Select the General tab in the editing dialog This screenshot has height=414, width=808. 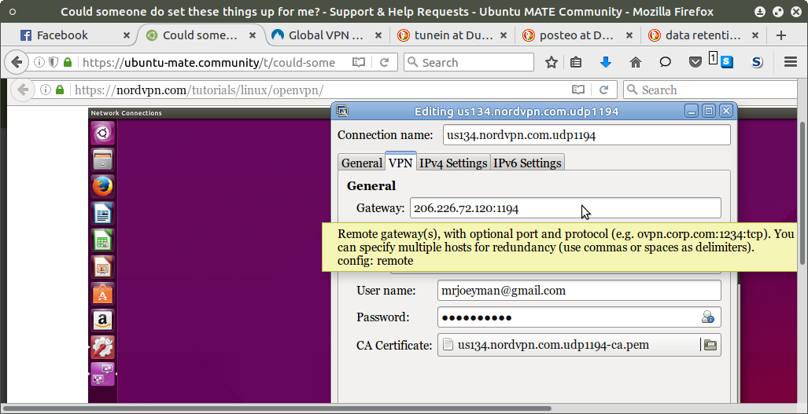(362, 163)
